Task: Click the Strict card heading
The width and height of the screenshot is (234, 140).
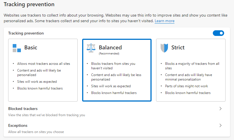Action: coord(178,47)
